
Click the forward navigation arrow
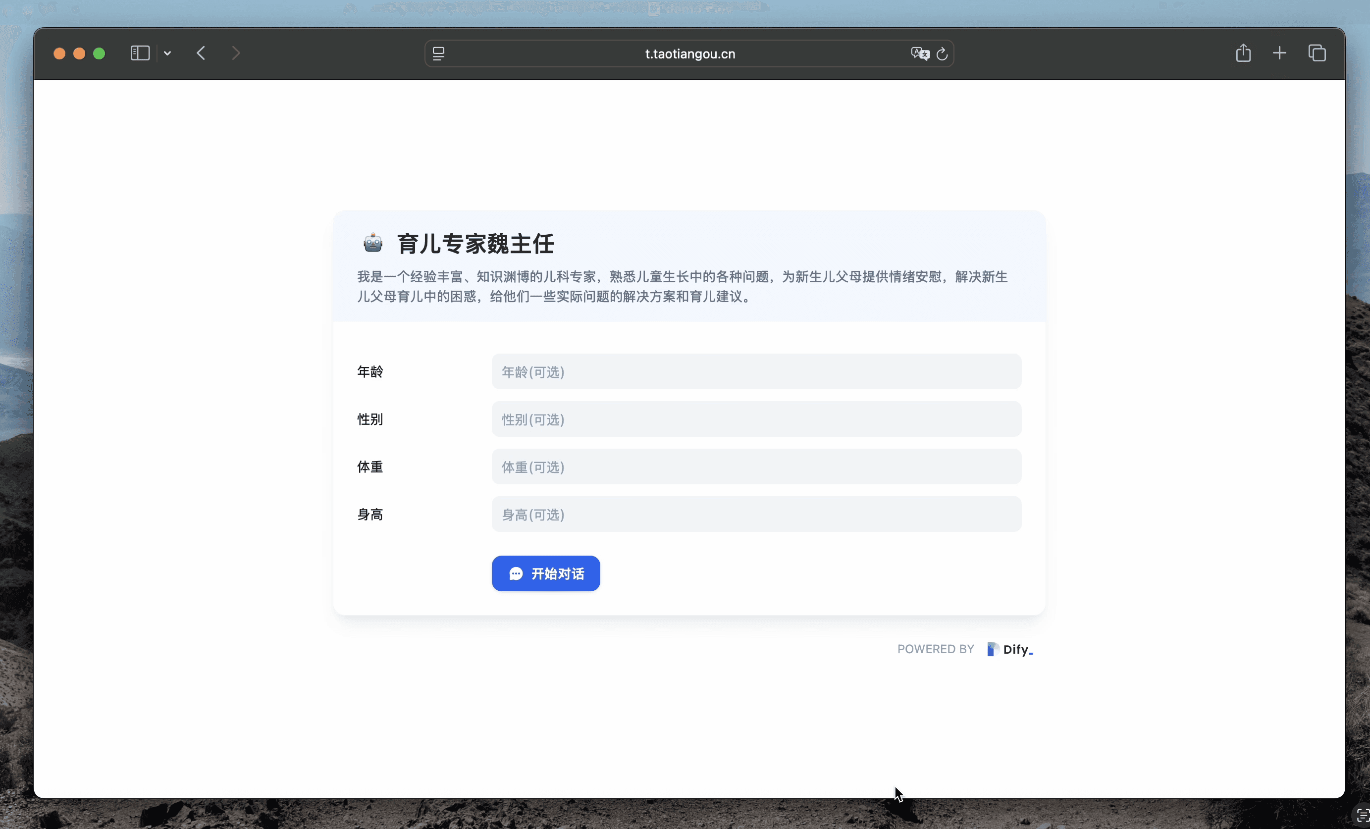click(x=236, y=53)
